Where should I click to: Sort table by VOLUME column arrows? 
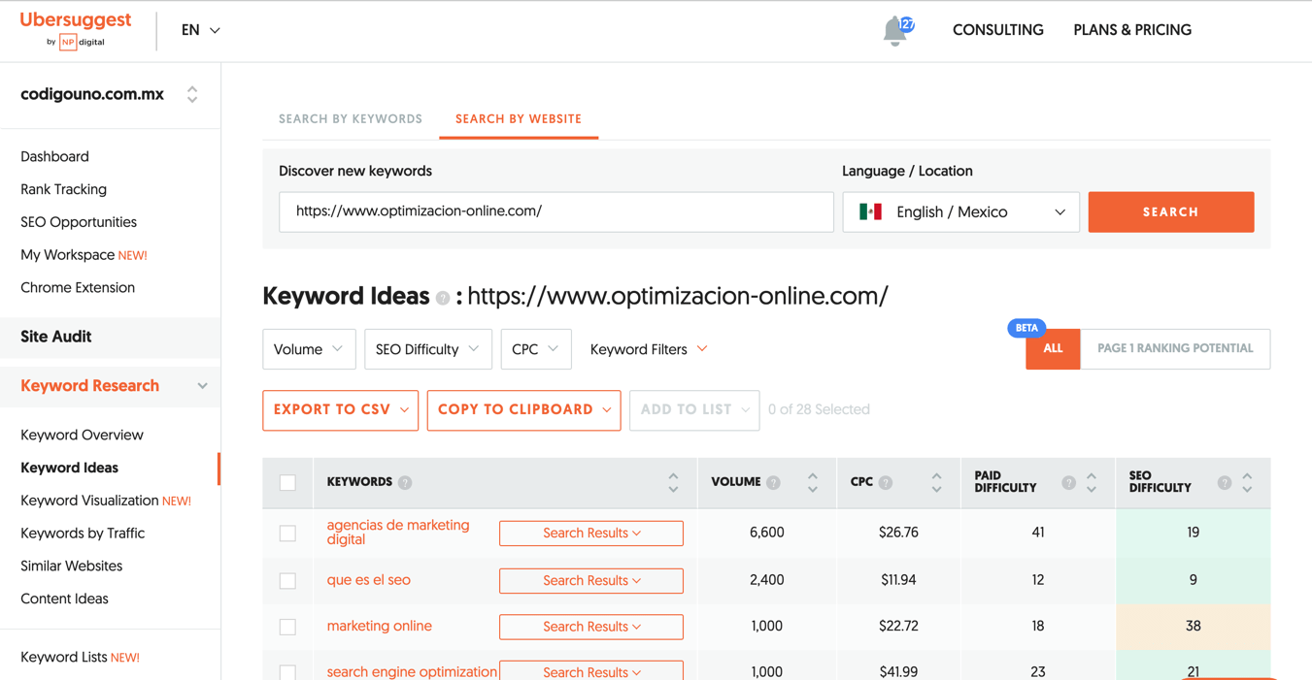[x=813, y=482]
